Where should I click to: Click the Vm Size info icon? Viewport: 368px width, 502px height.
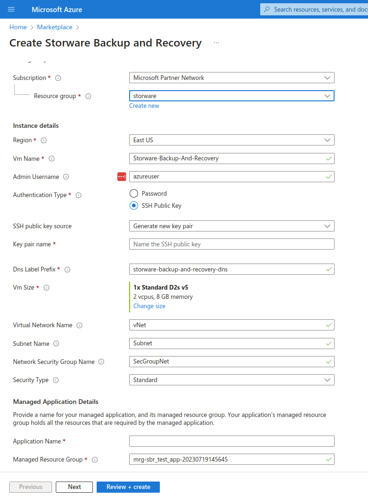point(46,288)
